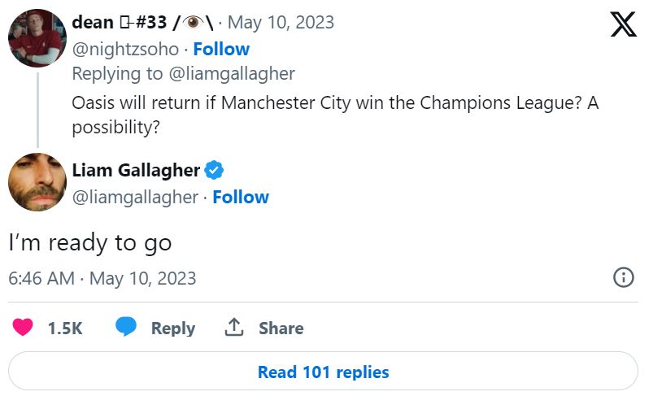Click the share upload icon

[x=234, y=328]
